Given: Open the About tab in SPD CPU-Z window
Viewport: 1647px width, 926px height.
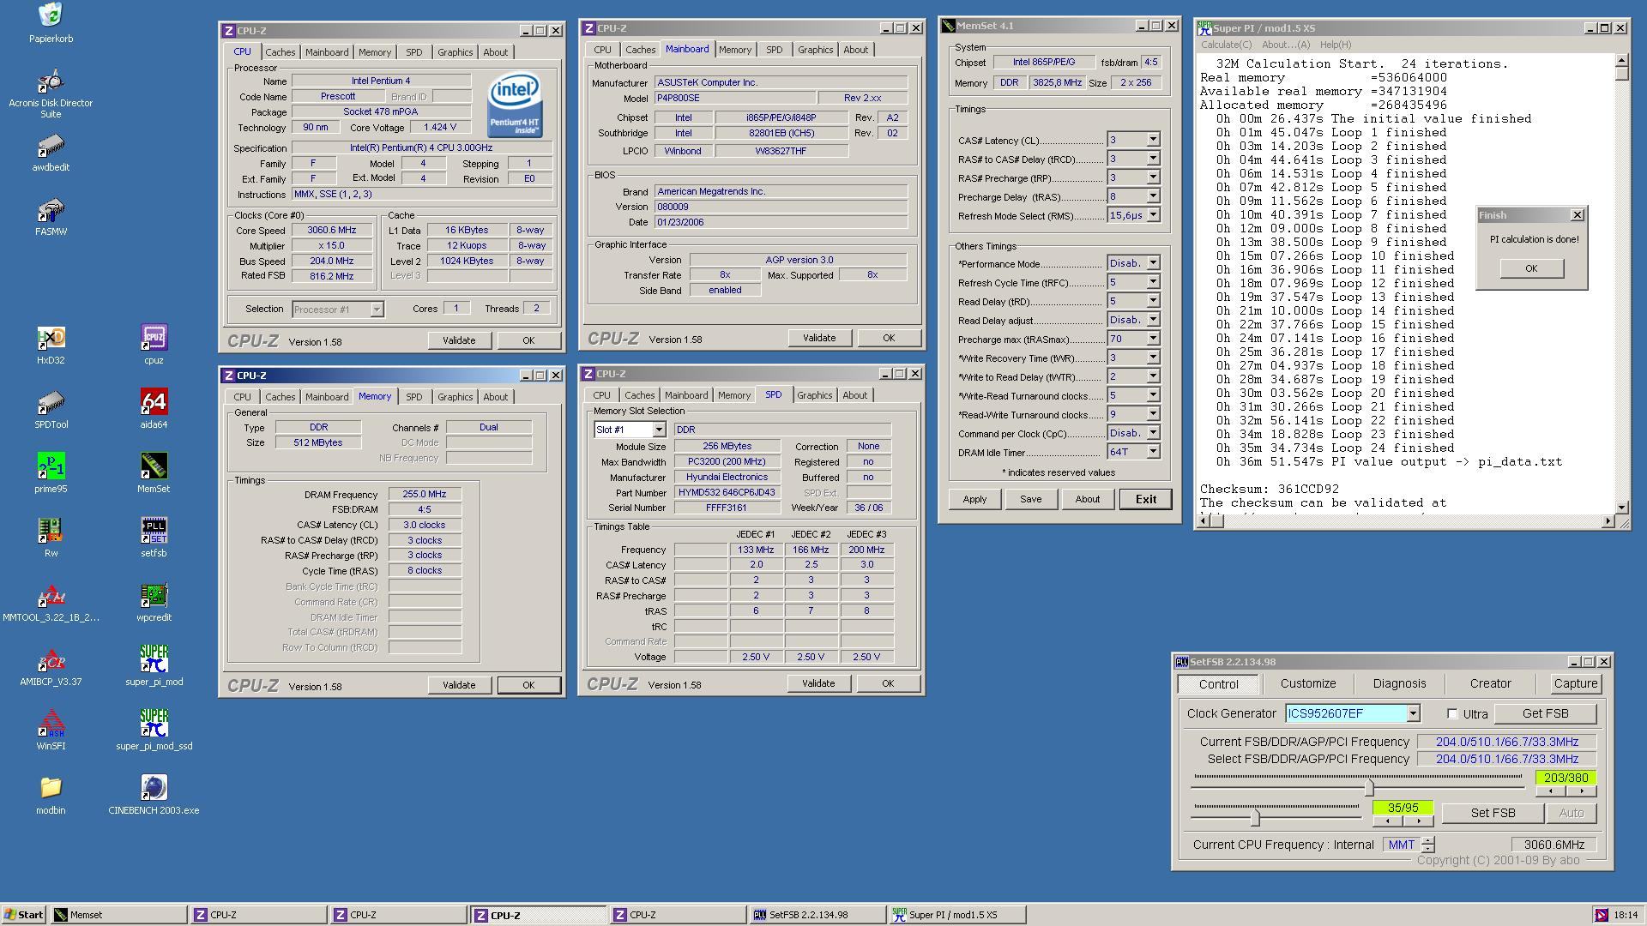Looking at the screenshot, I should point(854,395).
